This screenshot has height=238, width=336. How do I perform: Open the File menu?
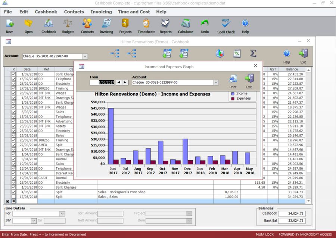click(x=8, y=12)
